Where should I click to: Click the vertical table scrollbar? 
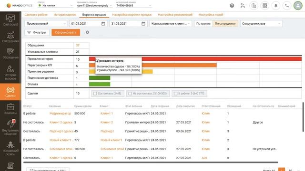click(x=303, y=117)
